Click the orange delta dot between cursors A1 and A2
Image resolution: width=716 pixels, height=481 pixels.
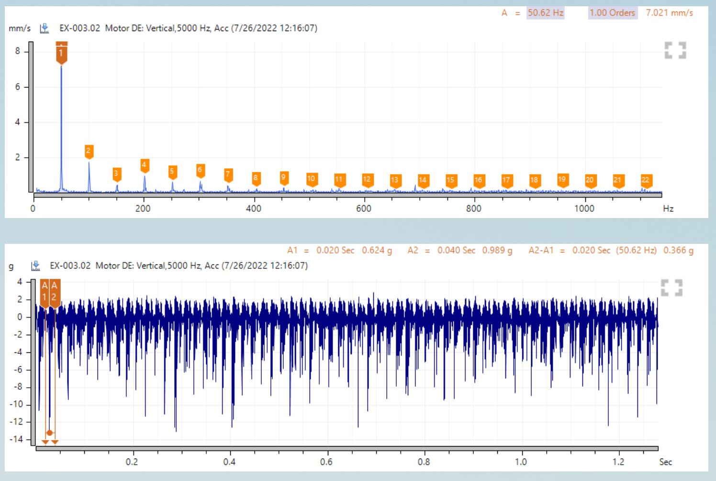(49, 433)
